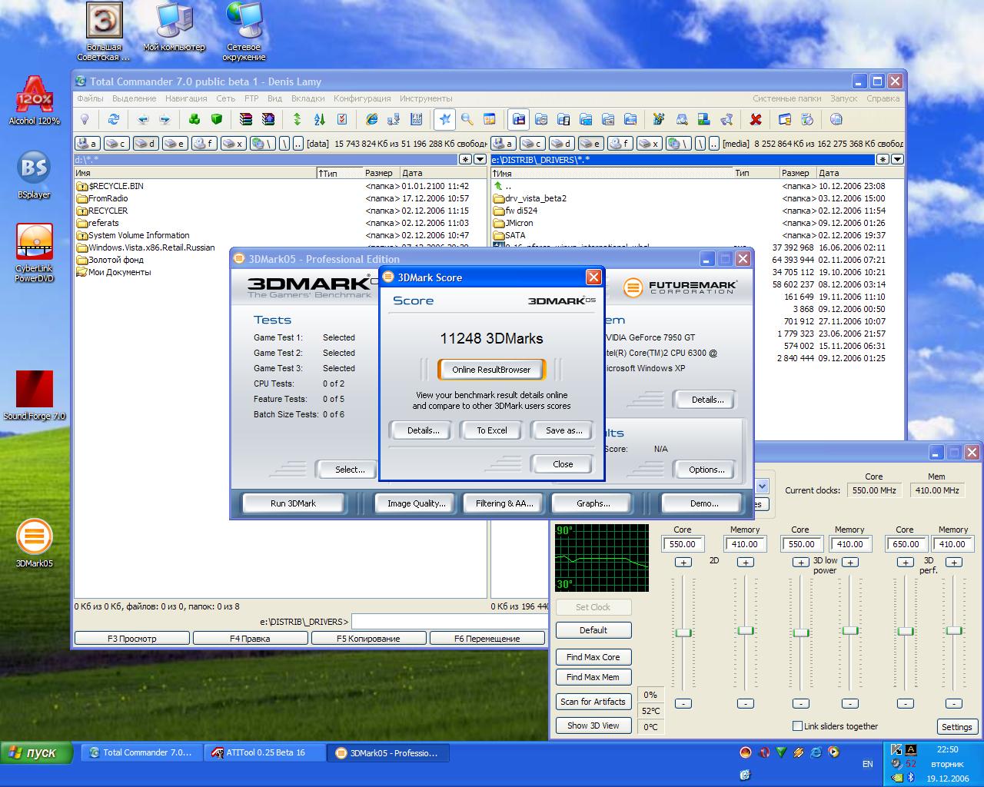Sort right panel by Имя column
The width and height of the screenshot is (984, 787).
point(611,173)
